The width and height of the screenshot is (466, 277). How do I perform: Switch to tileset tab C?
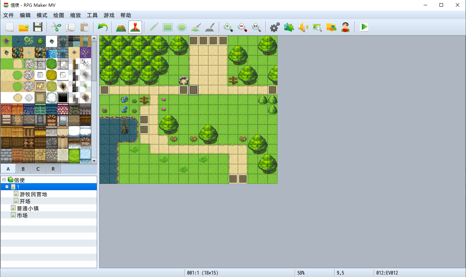(x=38, y=169)
